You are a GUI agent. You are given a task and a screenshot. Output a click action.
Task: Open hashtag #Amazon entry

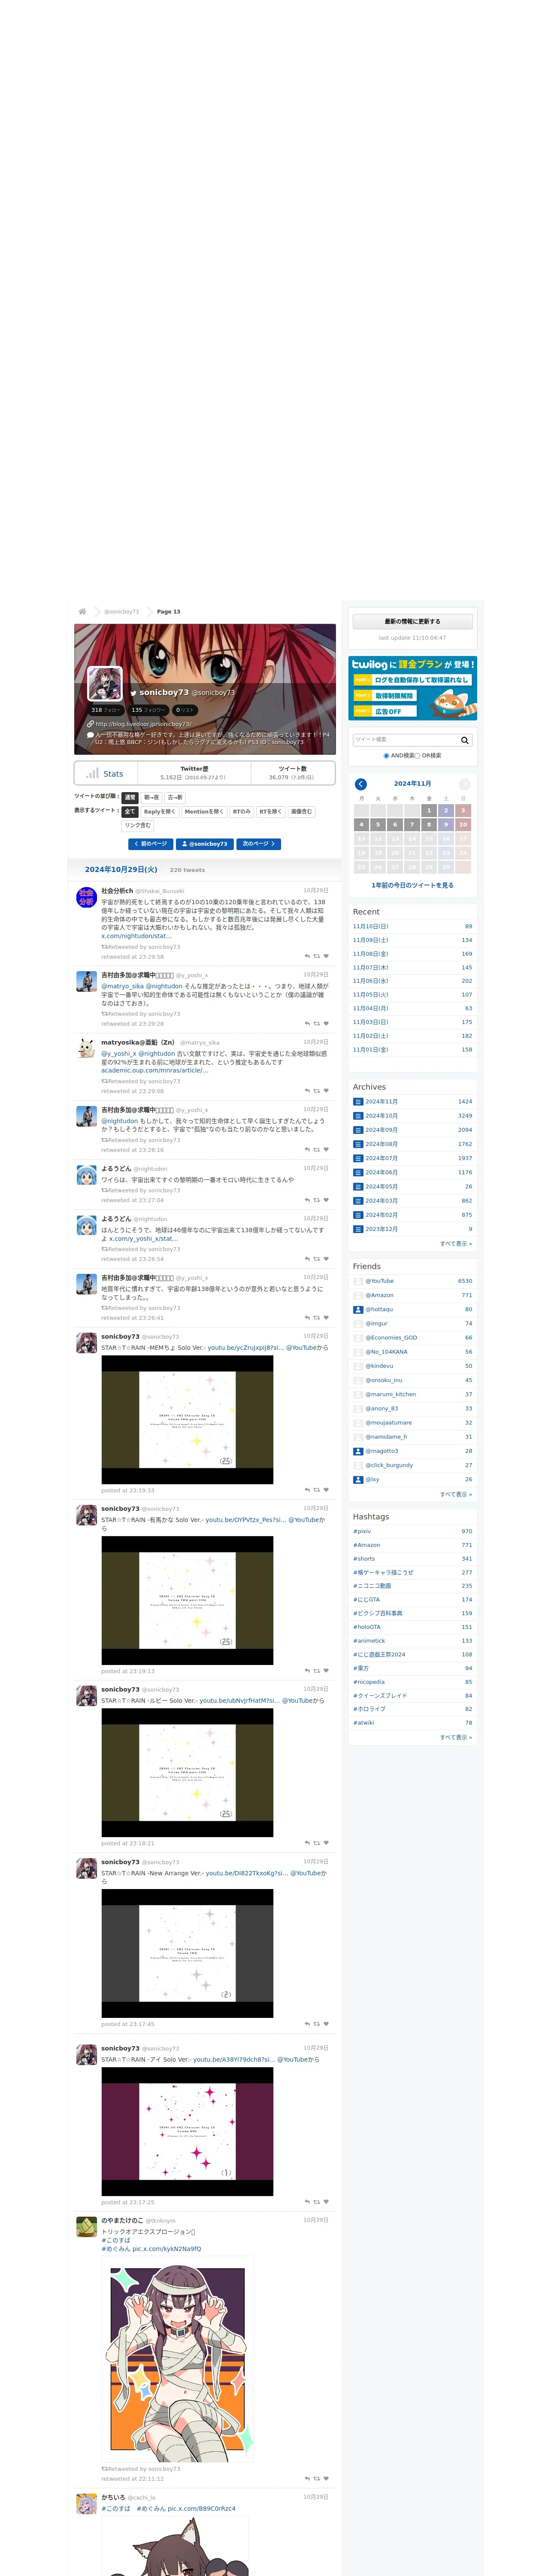coord(413,1545)
